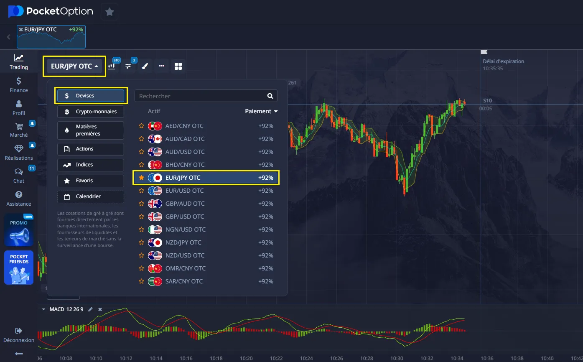
Task: Open the indicators settings icon
Action: 128,66
